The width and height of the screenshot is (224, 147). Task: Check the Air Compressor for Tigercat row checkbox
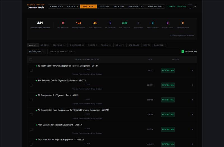[x=31, y=100]
